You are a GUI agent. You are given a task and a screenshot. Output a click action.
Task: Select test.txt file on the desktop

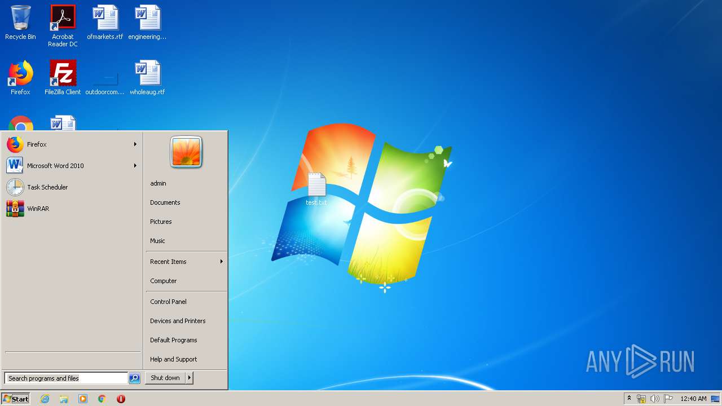(x=316, y=189)
